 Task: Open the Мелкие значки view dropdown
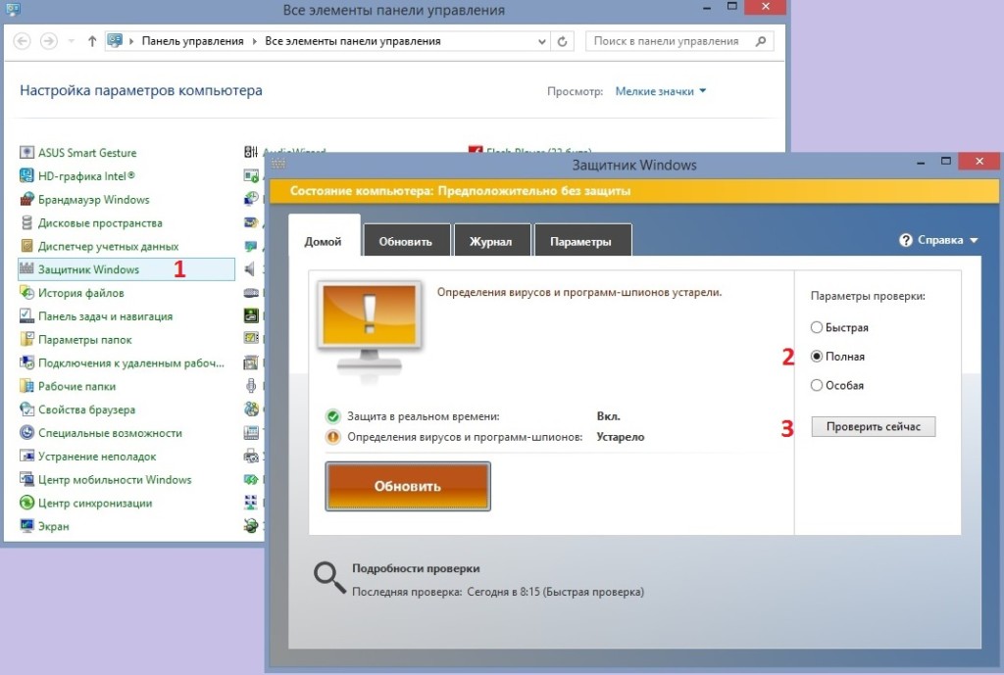click(660, 91)
